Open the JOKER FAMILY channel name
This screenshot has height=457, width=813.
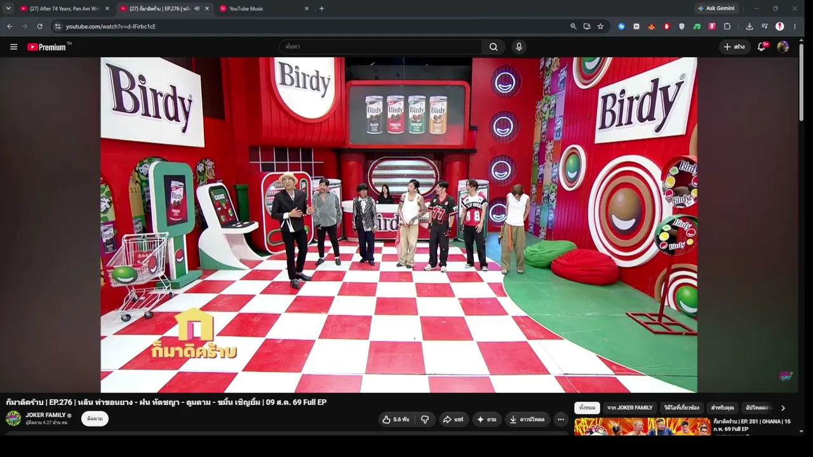point(46,415)
